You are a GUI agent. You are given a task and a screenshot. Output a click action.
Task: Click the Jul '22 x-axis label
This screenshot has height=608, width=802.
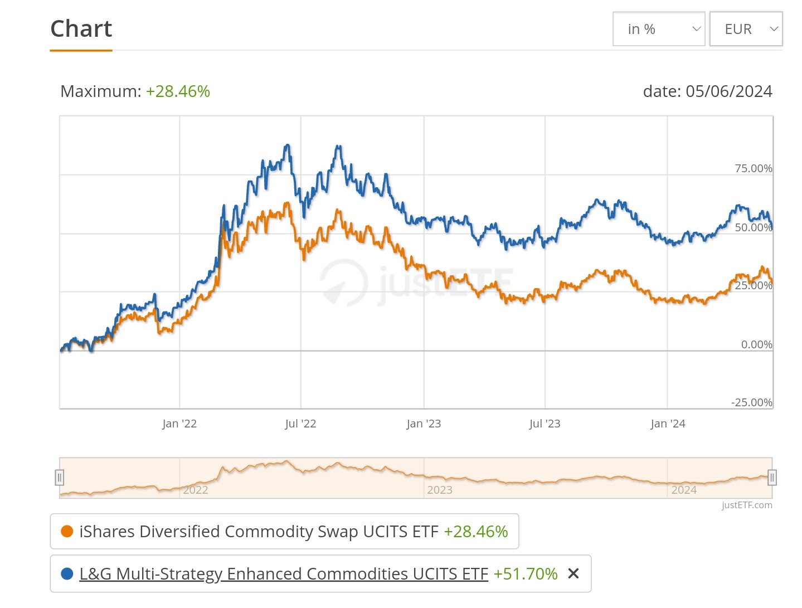pos(300,424)
